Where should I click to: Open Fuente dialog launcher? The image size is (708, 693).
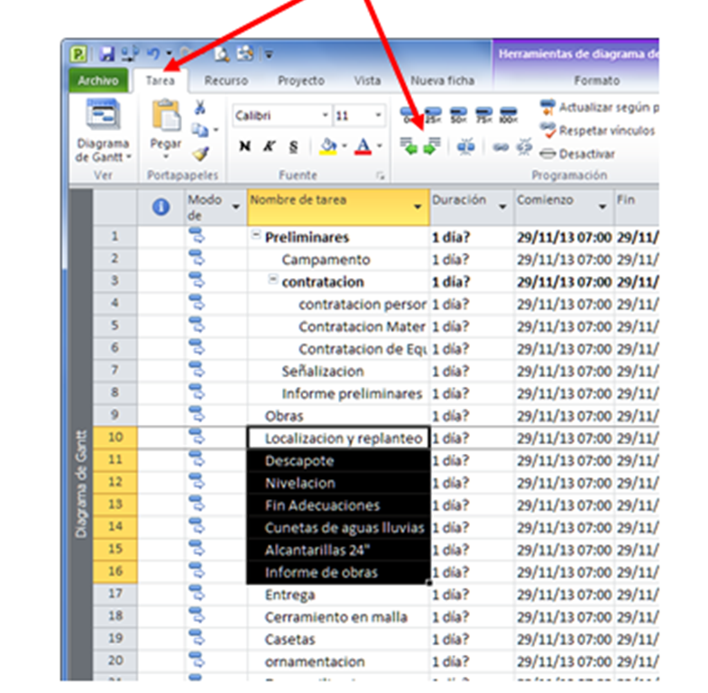381,176
